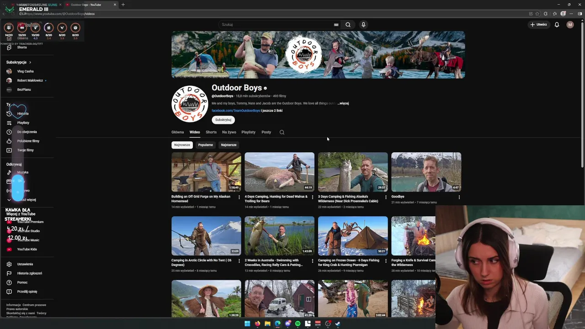Viewport: 585px width, 329px height.
Task: Open options menu for Alaska's Wilderness video
Action: 385,197
